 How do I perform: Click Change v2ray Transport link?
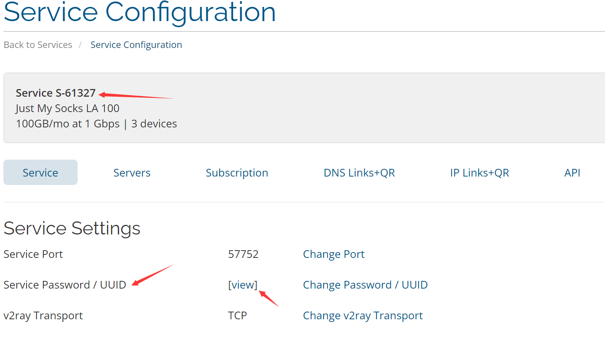362,315
